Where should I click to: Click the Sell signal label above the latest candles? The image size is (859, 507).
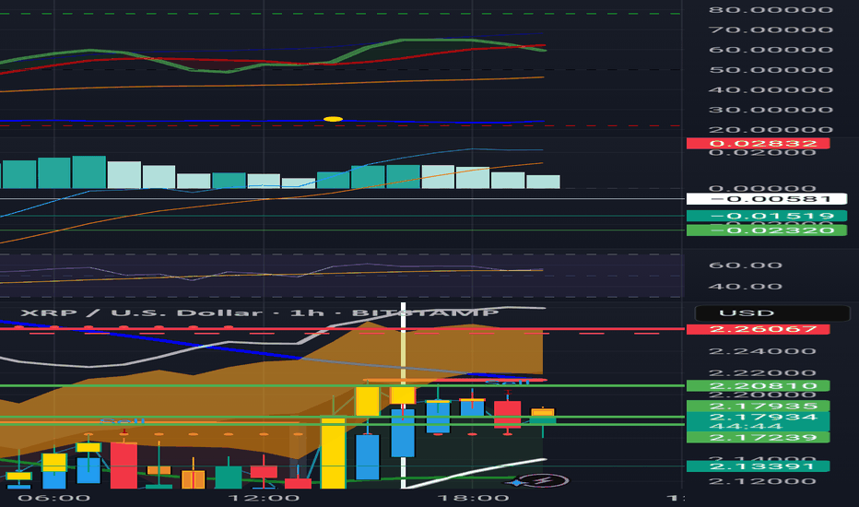pyautogui.click(x=507, y=382)
